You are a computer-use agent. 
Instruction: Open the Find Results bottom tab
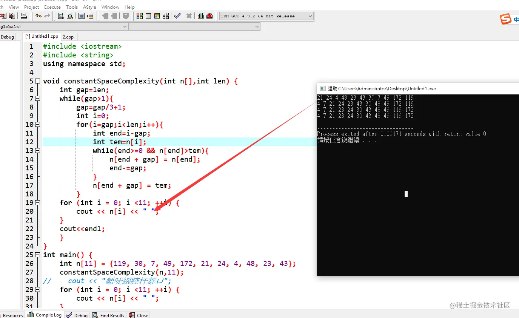[109, 315]
